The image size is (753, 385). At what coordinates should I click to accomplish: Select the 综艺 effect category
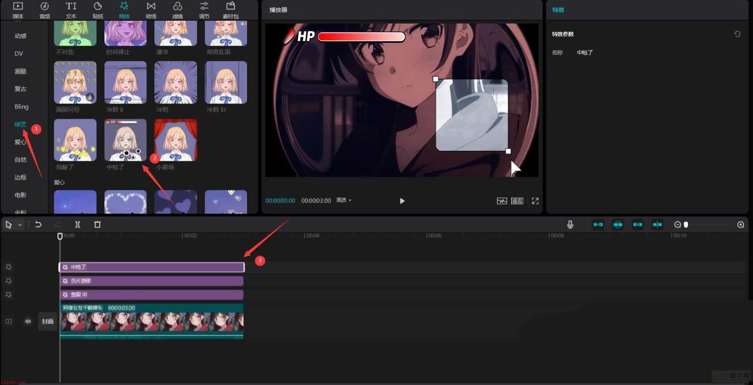click(20, 124)
